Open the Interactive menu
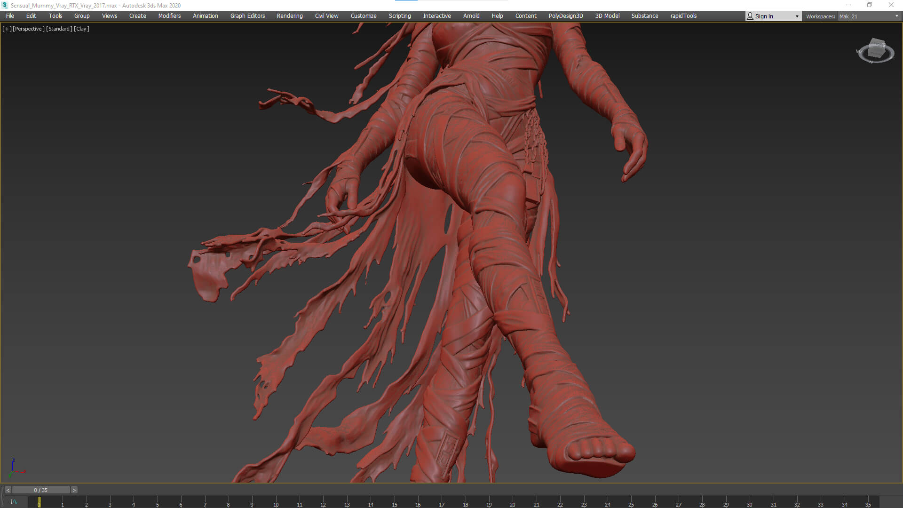 click(437, 16)
